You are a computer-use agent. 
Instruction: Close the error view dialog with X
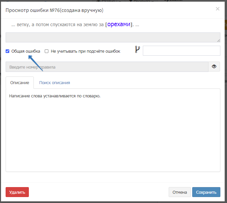click(x=217, y=9)
